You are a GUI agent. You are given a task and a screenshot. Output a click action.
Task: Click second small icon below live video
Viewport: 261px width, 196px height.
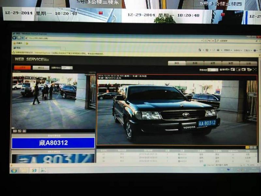coord(20,131)
